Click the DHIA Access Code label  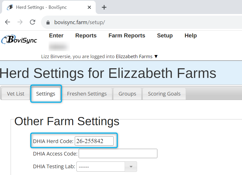[x=55, y=154]
